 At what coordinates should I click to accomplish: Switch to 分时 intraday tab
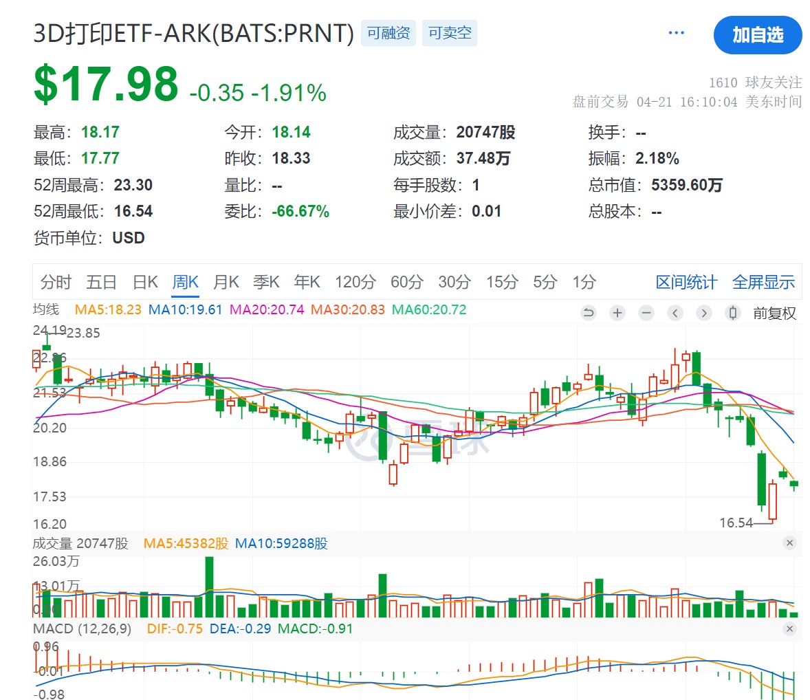pos(56,282)
